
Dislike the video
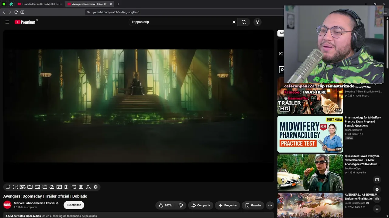click(x=181, y=205)
